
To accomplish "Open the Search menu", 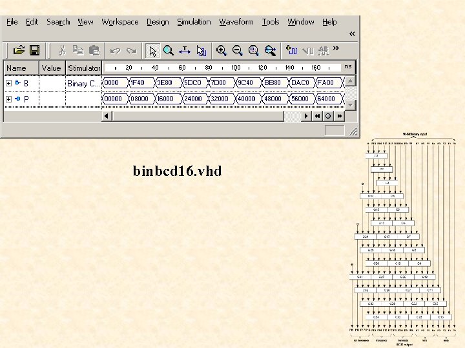I will click(x=58, y=22).
